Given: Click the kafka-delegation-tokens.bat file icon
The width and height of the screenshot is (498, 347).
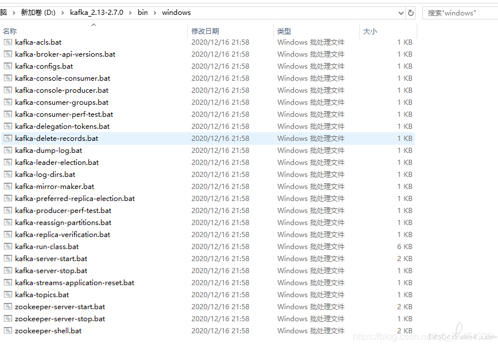Looking at the screenshot, I should click(x=8, y=127).
